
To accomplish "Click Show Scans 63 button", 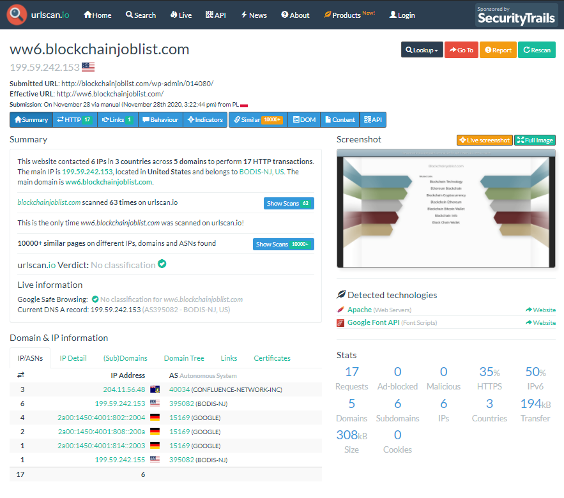I will tap(288, 203).
